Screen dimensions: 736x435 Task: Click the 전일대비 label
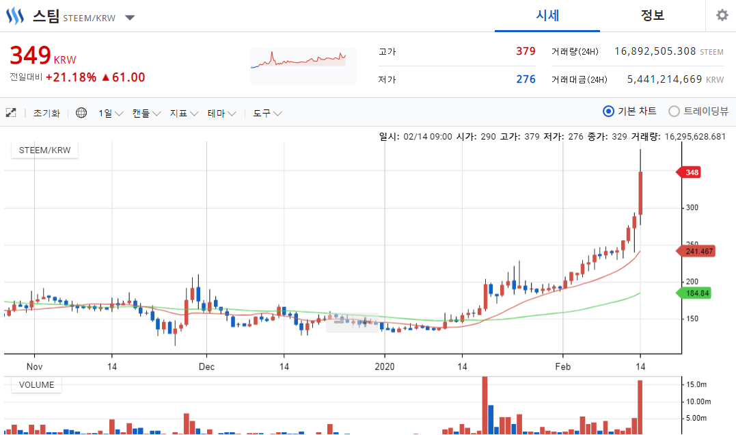(x=26, y=77)
